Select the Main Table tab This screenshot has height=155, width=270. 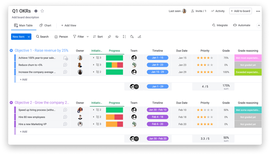tap(23, 25)
